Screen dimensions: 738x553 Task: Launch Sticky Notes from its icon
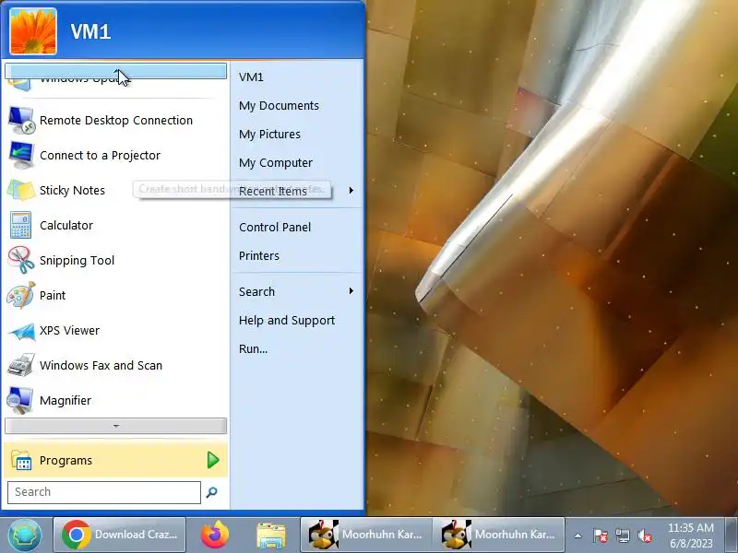[21, 191]
